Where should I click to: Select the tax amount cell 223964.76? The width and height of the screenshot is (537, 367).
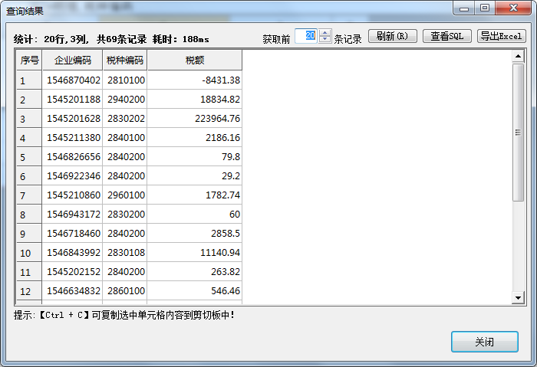(194, 119)
